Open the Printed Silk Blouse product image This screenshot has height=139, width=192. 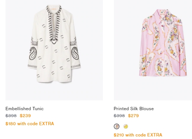point(153,50)
